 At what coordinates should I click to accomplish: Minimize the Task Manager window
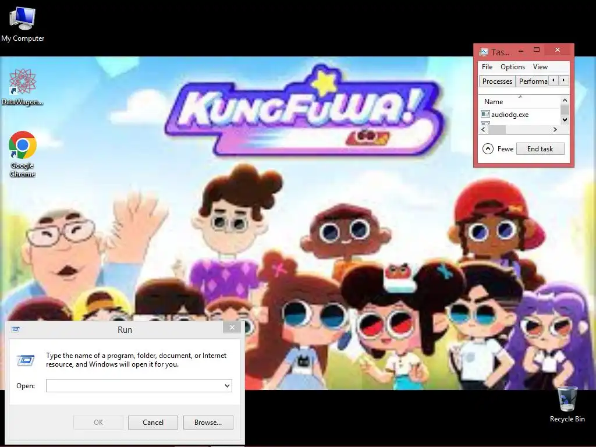pos(521,51)
